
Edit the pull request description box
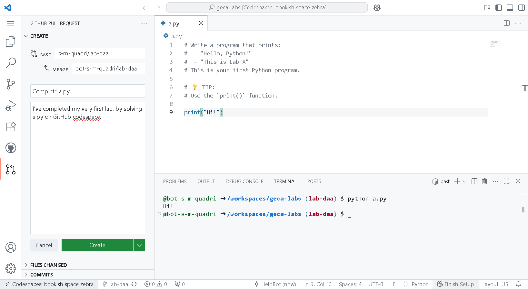pos(88,168)
